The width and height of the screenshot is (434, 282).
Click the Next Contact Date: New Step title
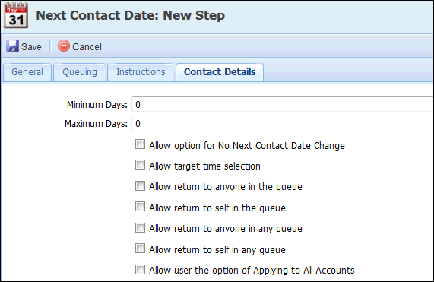click(131, 15)
